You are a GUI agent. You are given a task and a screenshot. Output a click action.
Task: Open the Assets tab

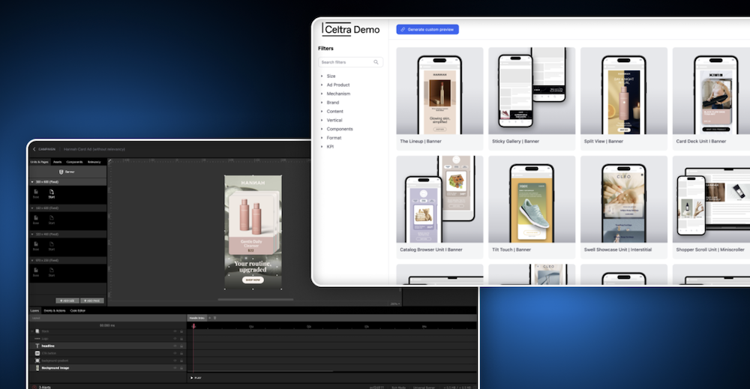[57, 162]
